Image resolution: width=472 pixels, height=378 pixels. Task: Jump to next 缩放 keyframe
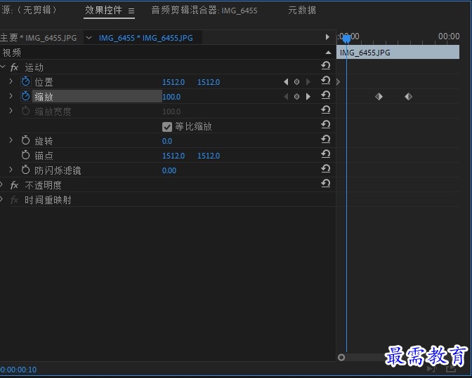pos(308,97)
